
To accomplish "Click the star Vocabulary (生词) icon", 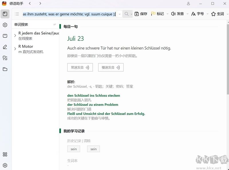I will pos(213,14).
